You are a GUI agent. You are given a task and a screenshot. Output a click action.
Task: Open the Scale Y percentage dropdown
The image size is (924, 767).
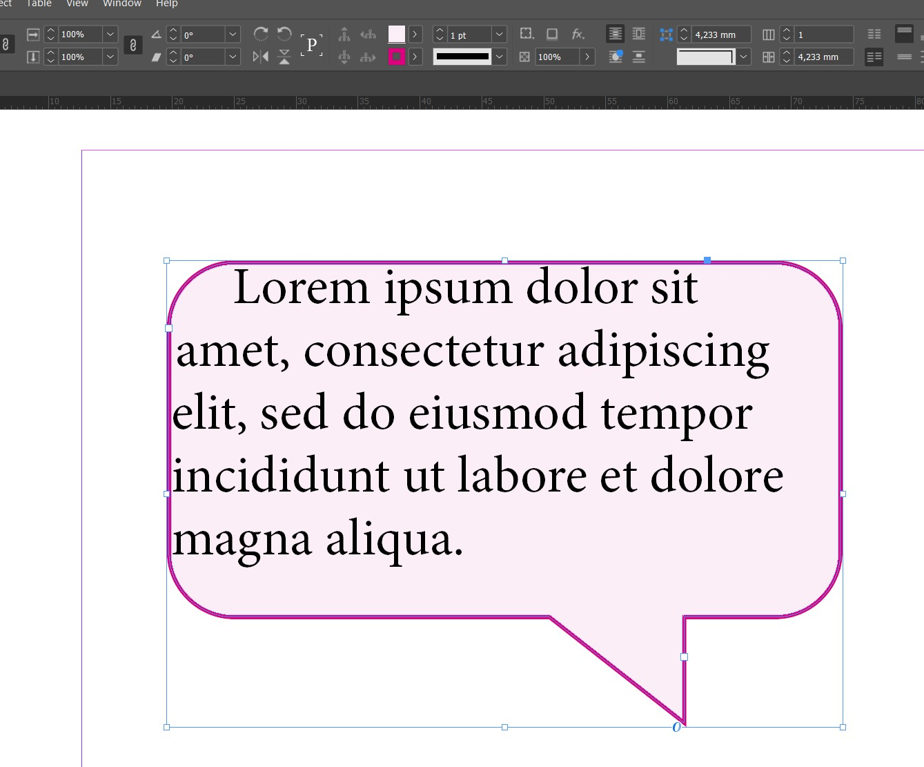[110, 57]
